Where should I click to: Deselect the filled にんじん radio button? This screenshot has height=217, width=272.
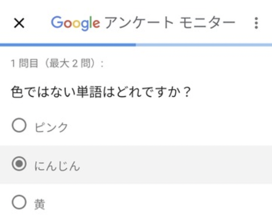[19, 164]
